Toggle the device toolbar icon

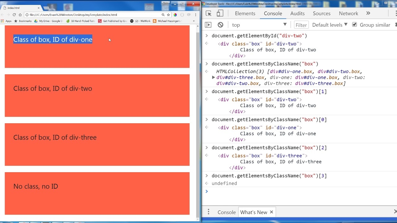[x=220, y=13]
